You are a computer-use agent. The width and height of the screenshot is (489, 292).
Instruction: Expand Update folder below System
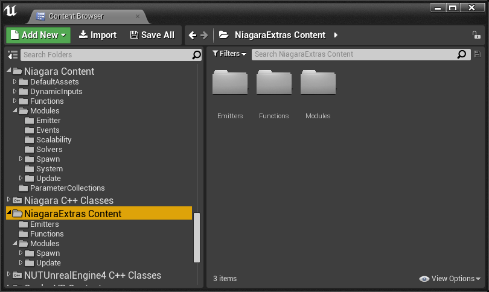coord(21,178)
